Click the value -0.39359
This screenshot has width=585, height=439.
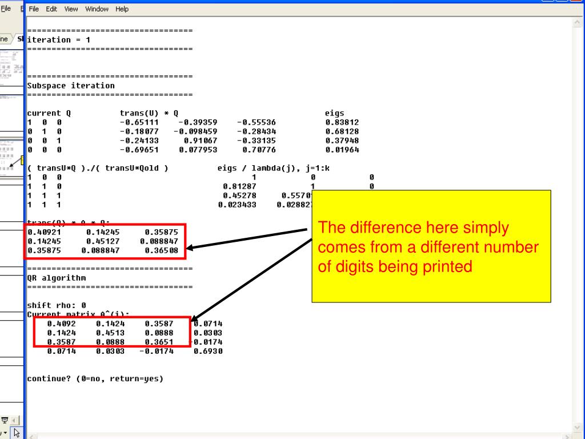(198, 122)
